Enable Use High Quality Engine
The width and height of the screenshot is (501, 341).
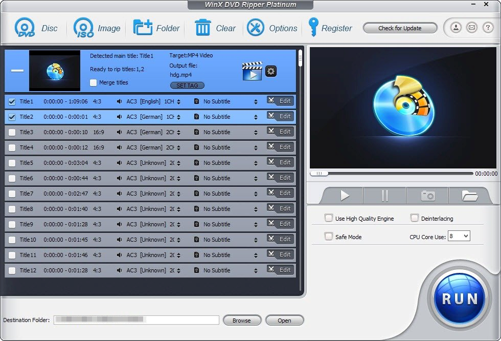329,218
